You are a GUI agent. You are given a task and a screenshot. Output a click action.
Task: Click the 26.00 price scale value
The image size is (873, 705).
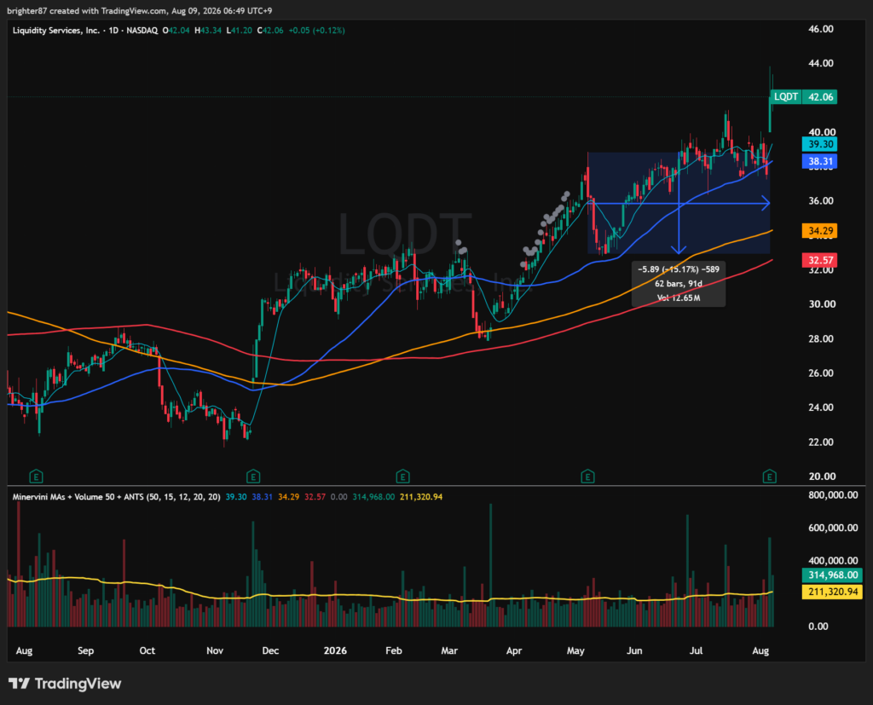(821, 373)
